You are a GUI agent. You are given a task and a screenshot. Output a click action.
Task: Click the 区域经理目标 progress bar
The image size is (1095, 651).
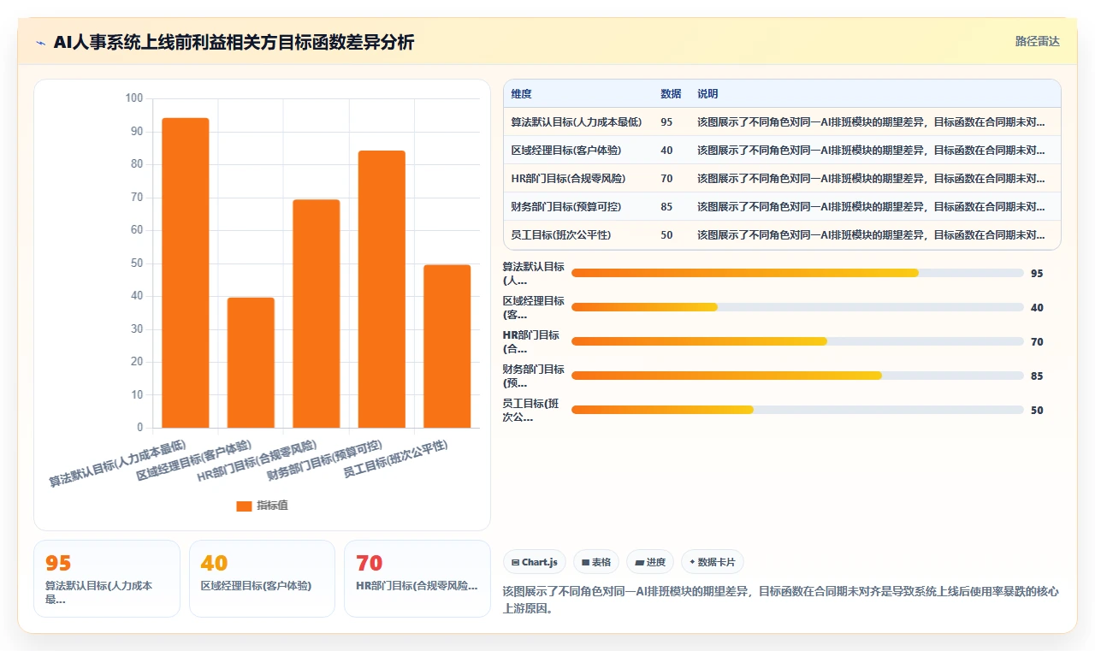(797, 307)
